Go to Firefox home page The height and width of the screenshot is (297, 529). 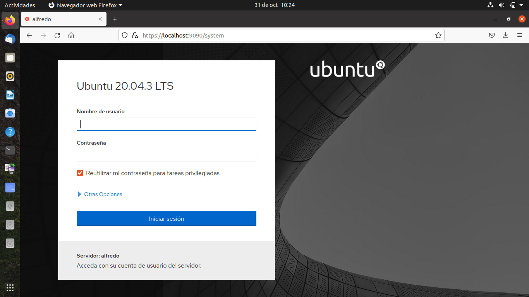click(71, 35)
